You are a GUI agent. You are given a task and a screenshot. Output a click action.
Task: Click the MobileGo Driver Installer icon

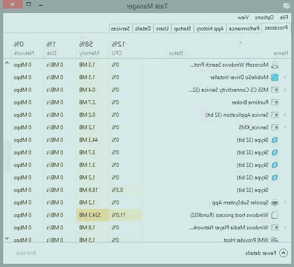pos(275,77)
